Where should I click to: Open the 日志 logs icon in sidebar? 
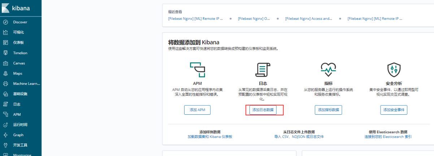click(5, 104)
